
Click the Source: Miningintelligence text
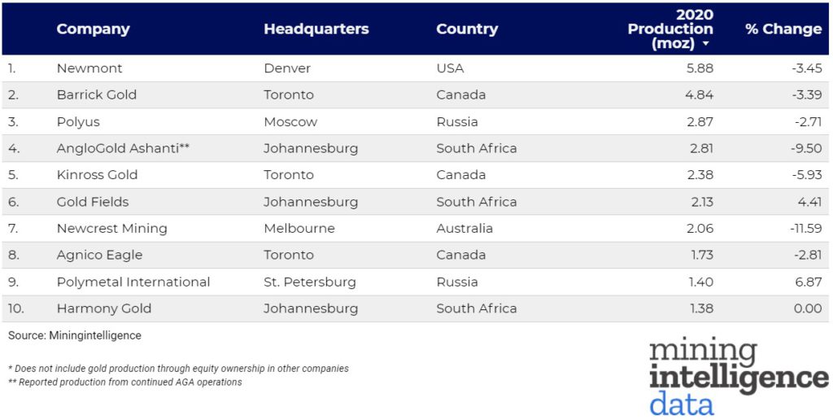coord(75,335)
